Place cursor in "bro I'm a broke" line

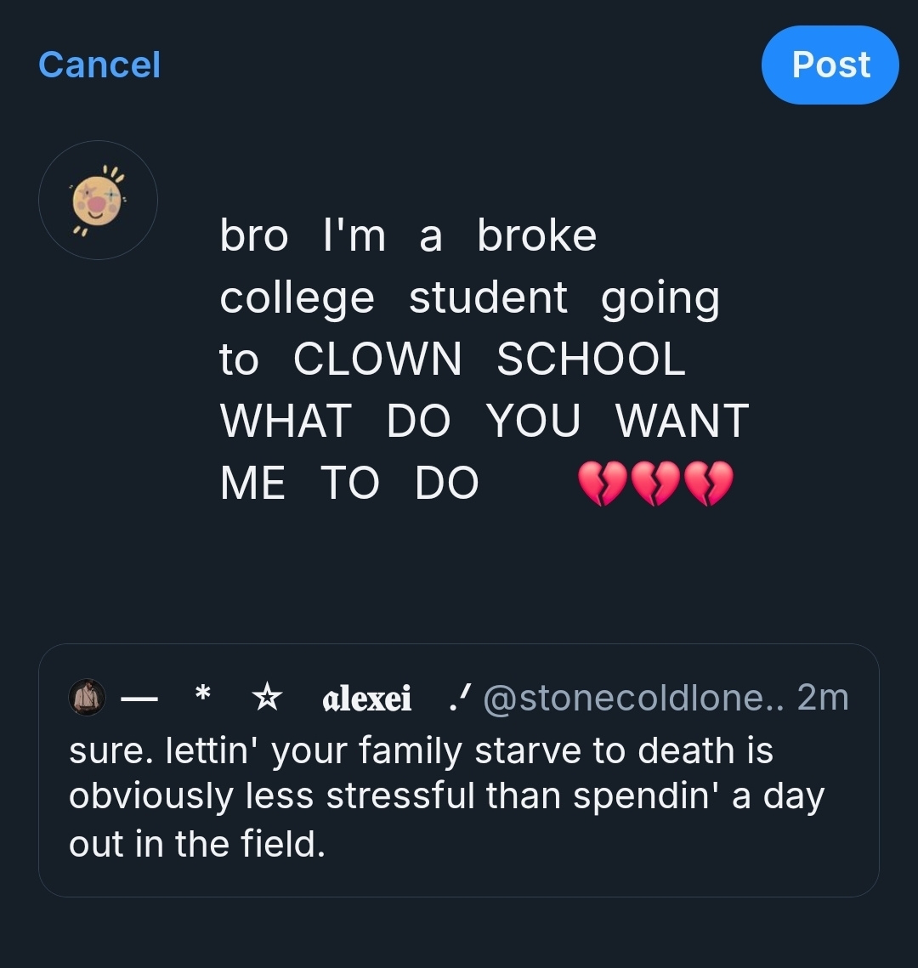[x=408, y=235]
